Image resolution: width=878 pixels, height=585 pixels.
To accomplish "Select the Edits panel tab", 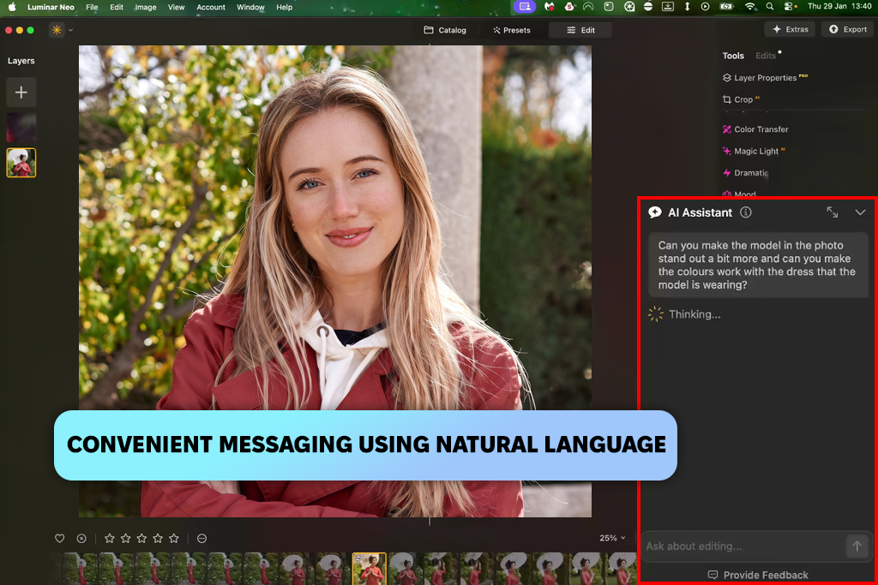I will click(766, 56).
